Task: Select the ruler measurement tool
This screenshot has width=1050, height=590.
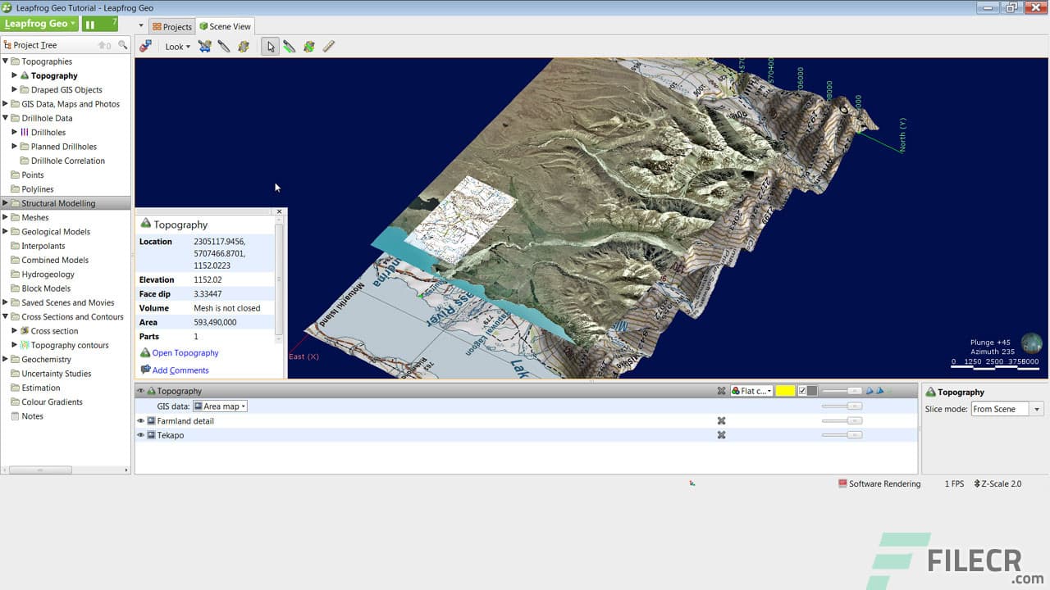Action: point(328,47)
